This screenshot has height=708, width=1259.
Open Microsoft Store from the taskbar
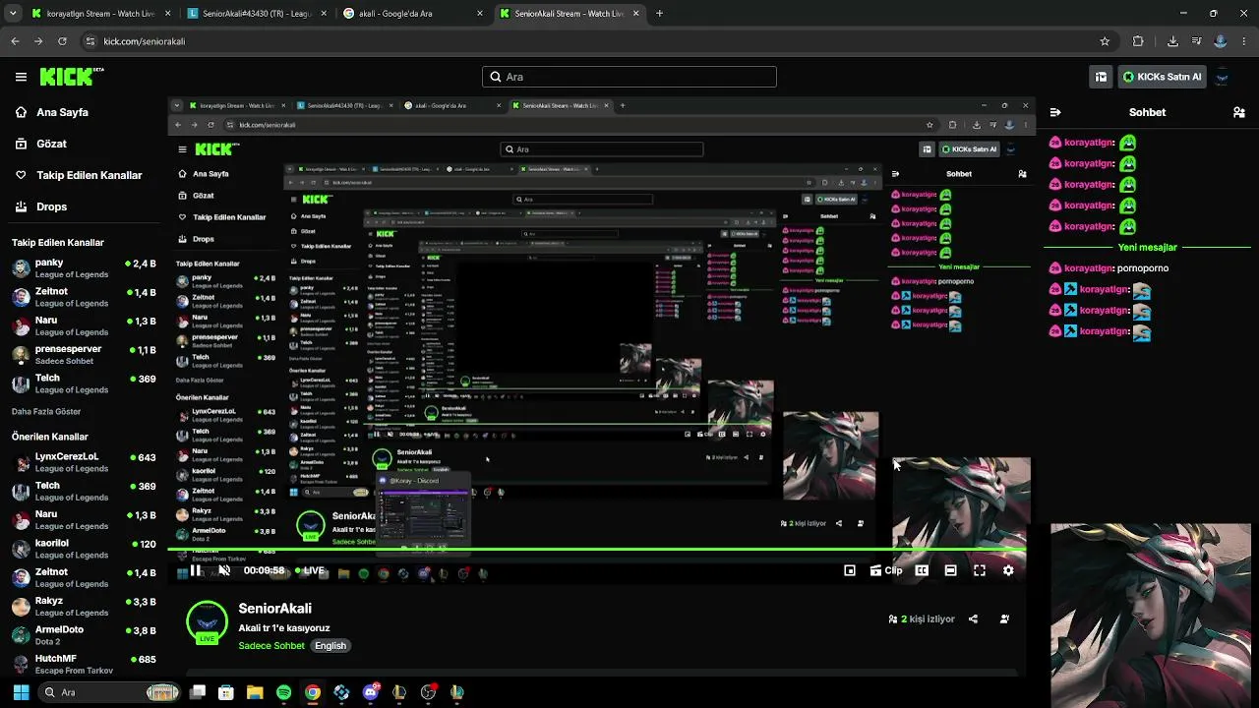pos(226,692)
